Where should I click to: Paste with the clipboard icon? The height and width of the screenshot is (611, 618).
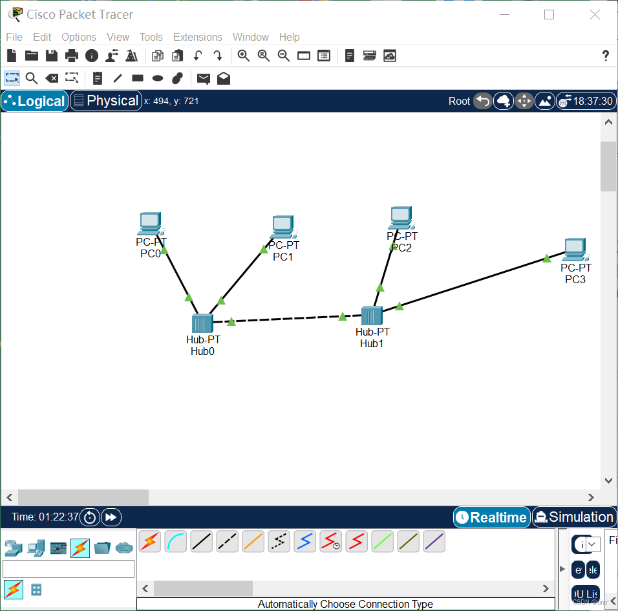178,56
